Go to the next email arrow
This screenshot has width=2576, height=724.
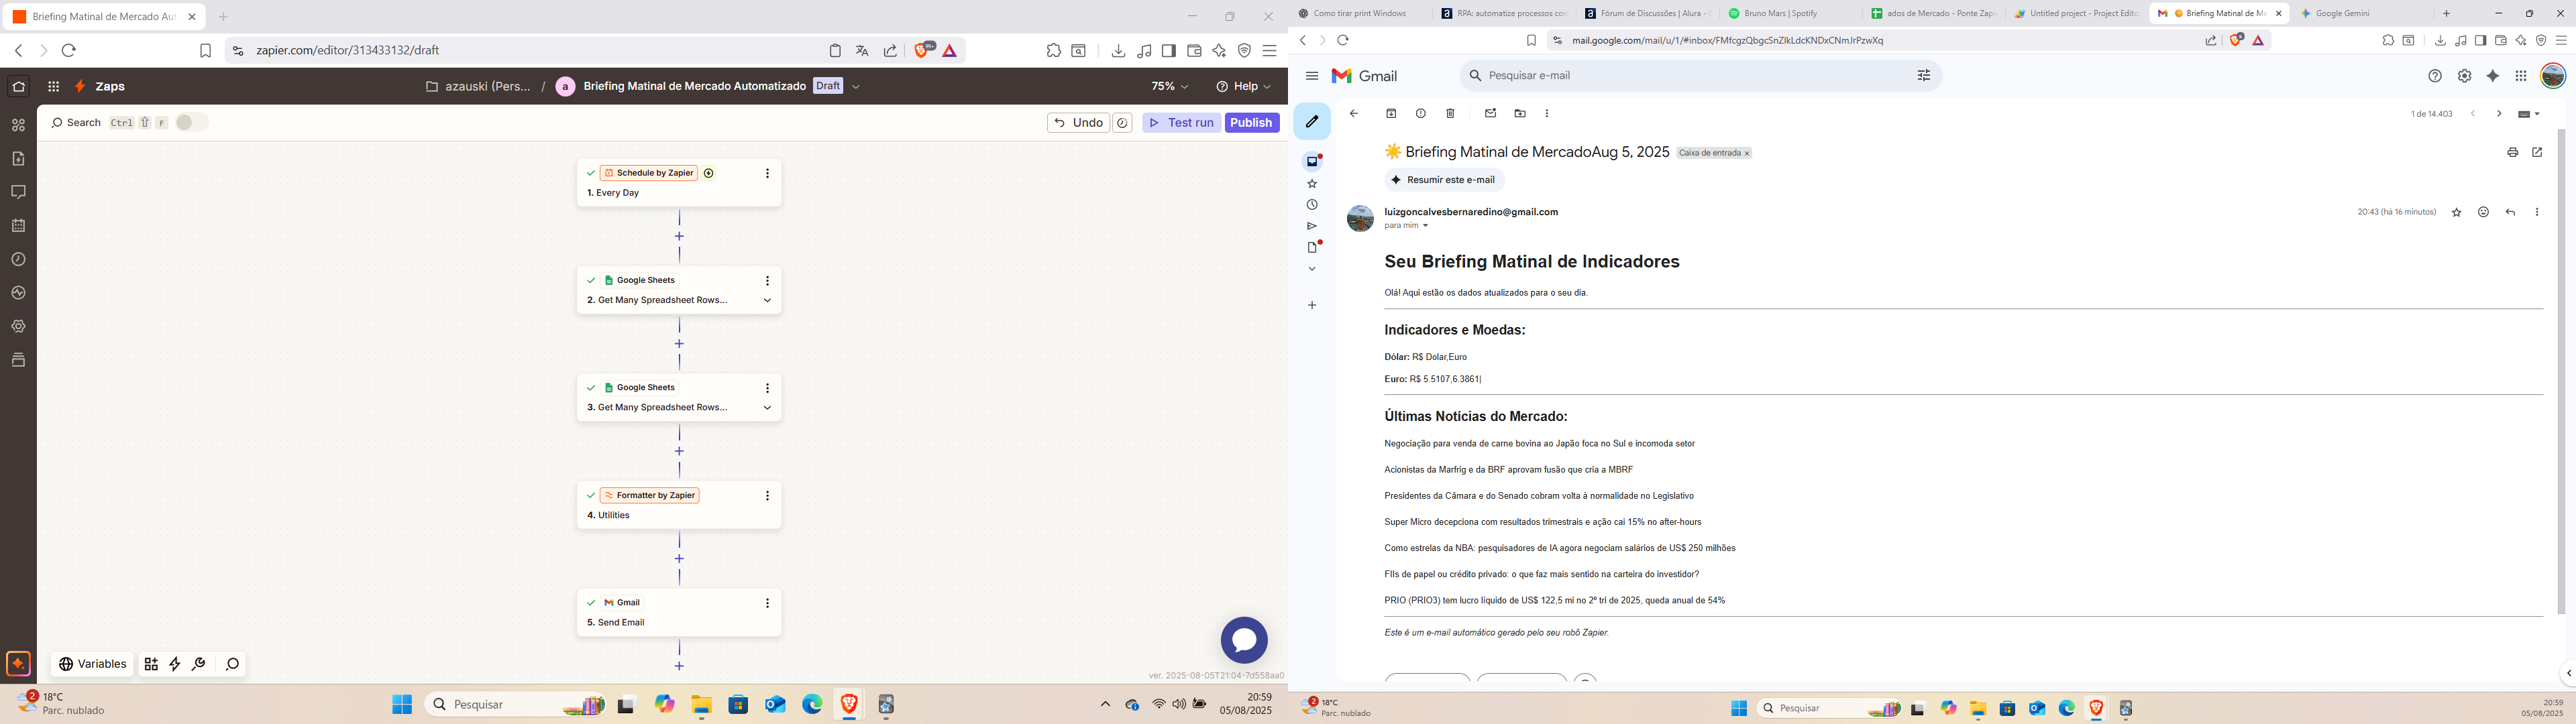pyautogui.click(x=2498, y=114)
